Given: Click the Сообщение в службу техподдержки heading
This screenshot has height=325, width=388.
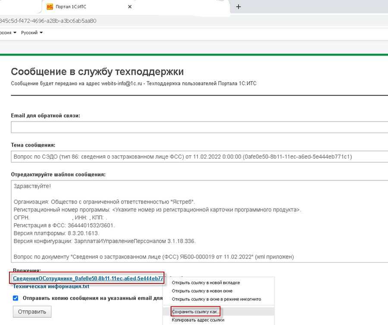Looking at the screenshot, I should click(97, 72).
